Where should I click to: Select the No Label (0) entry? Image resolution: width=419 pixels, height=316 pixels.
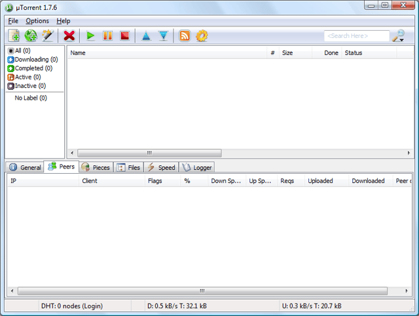(31, 98)
